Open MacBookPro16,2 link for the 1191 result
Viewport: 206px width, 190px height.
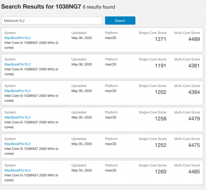17,64
